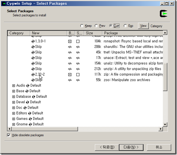Screen dimensions: 177x155
Task: Click cycle icon in unzip row
Action: pos(33,69)
